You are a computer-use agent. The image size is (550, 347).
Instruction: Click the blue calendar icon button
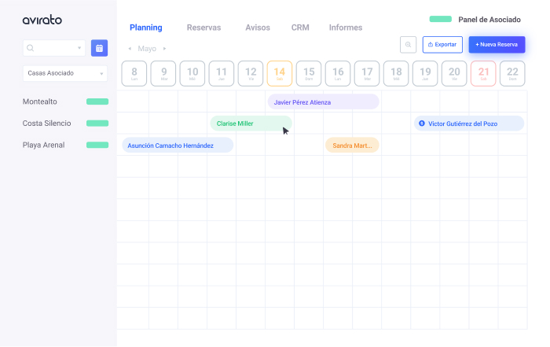(x=99, y=48)
